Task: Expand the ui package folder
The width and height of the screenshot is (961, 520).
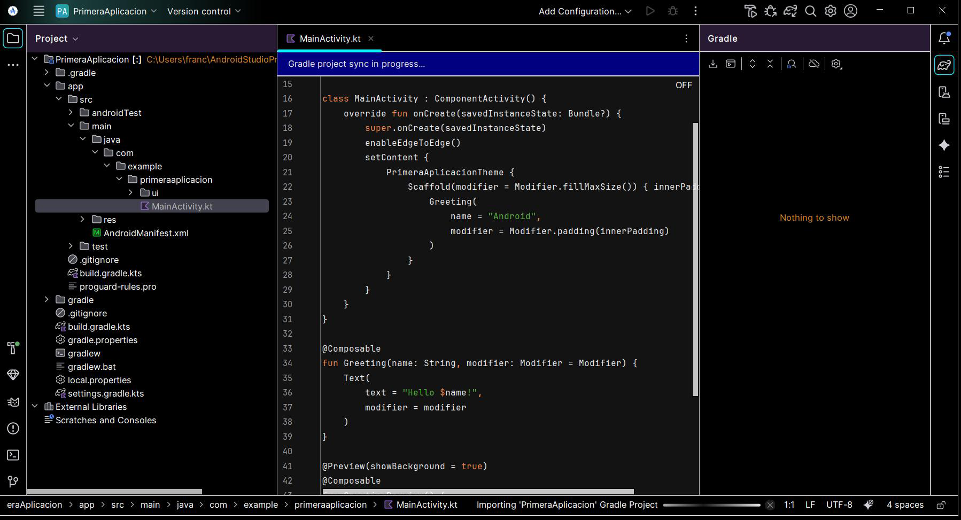Action: pos(131,192)
